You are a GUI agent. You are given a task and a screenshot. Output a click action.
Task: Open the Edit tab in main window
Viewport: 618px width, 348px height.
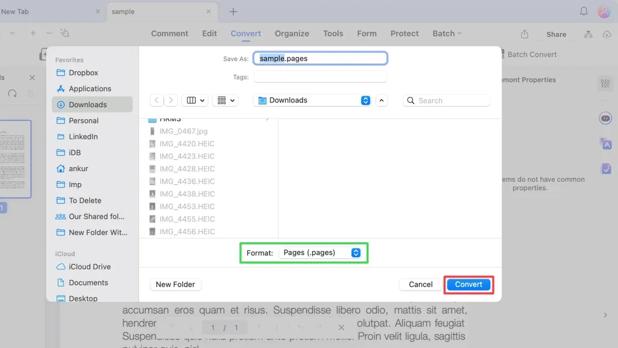point(210,34)
